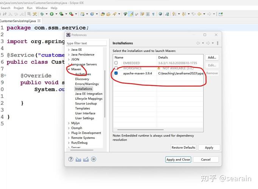Open the Coverage dropdown arrow
The width and height of the screenshot is (258, 189).
click(x=66, y=14)
